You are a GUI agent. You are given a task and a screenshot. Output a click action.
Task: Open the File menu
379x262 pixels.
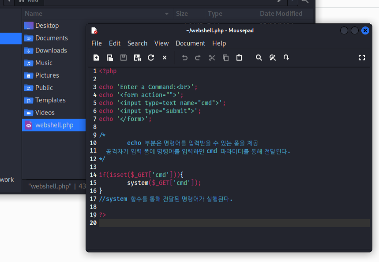[x=97, y=43]
